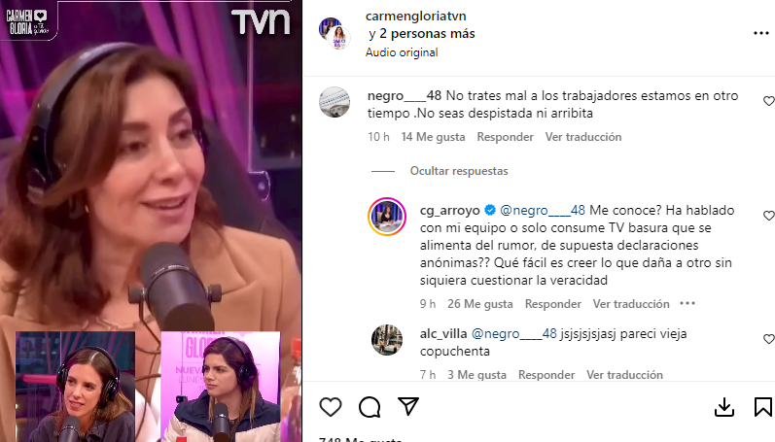Click cg_arroyo verified badge
This screenshot has width=775, height=442.
click(x=490, y=210)
